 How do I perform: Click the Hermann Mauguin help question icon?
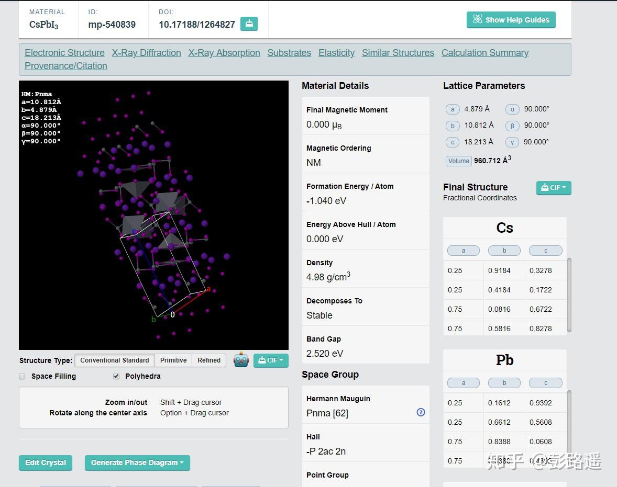pos(421,412)
